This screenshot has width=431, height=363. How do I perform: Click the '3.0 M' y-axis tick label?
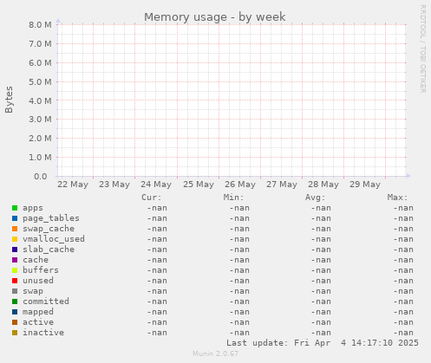(40, 120)
